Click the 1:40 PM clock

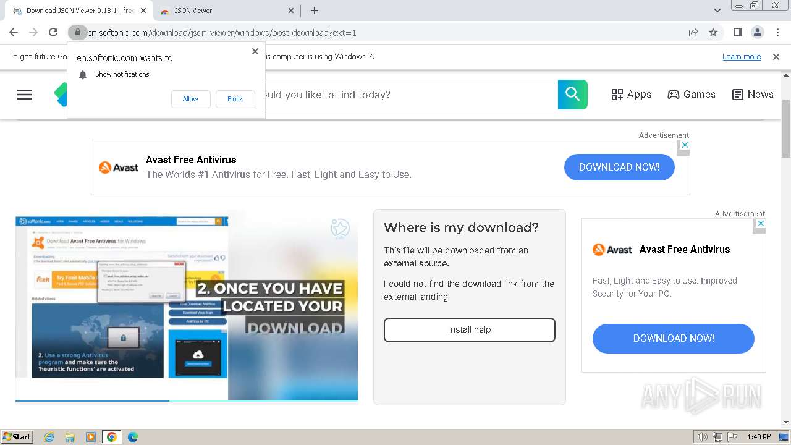click(x=759, y=437)
